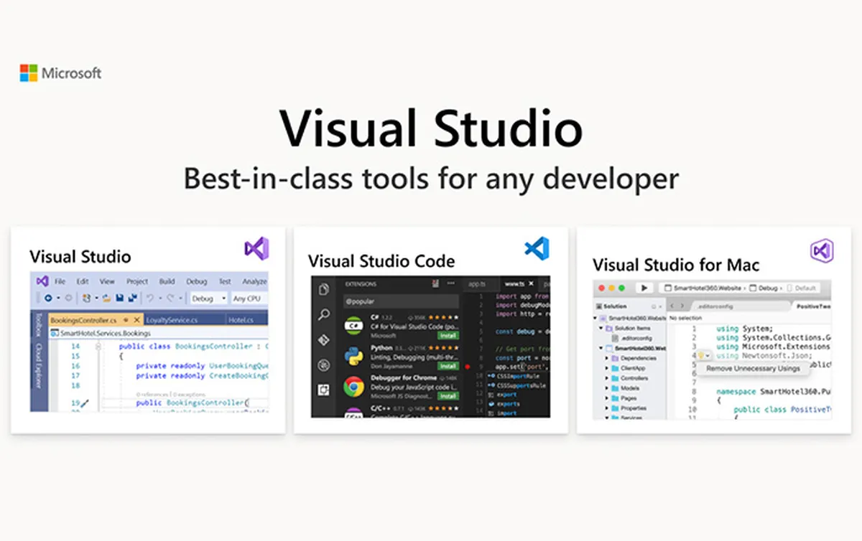This screenshot has height=541, width=862.
Task: Open the Build menu in Visual Studio
Action: pos(167,281)
